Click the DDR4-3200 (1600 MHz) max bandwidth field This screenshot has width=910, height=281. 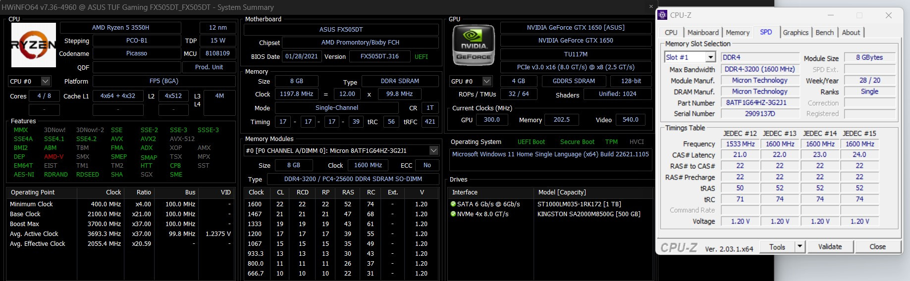760,69
